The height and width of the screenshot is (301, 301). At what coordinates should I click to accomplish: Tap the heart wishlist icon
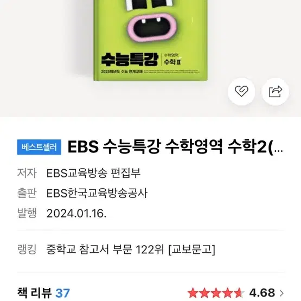pyautogui.click(x=241, y=91)
